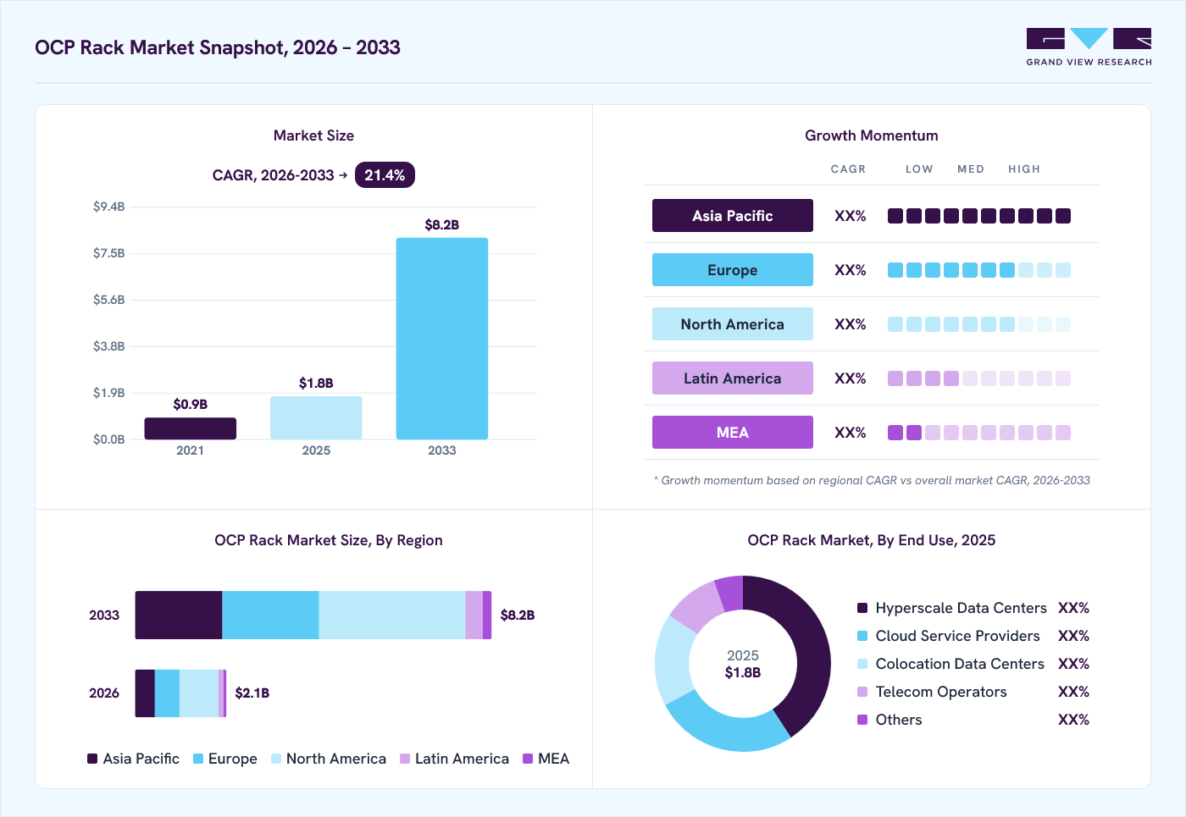Click the Grand View Research logo

(x=1089, y=47)
